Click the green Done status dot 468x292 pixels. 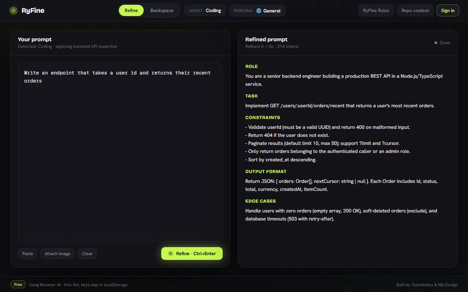(x=436, y=43)
